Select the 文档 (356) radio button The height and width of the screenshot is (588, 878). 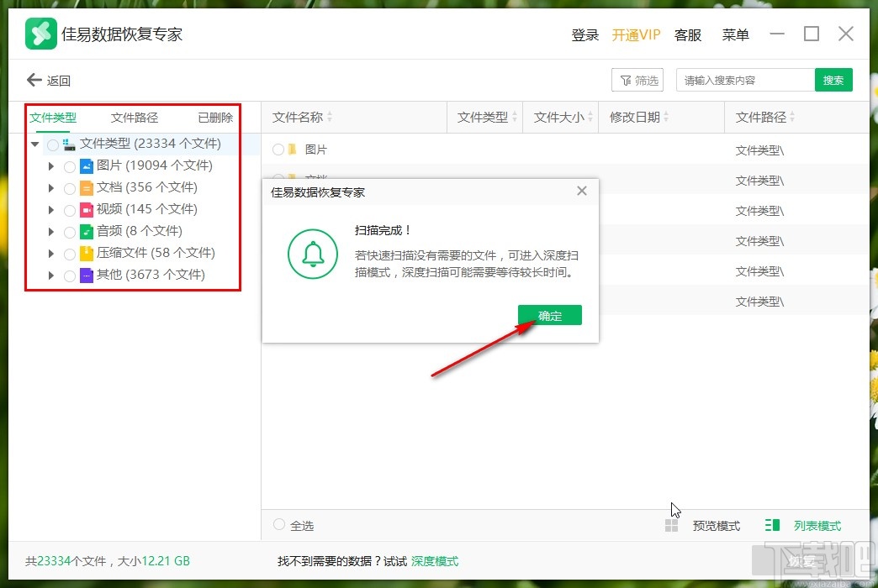70,188
